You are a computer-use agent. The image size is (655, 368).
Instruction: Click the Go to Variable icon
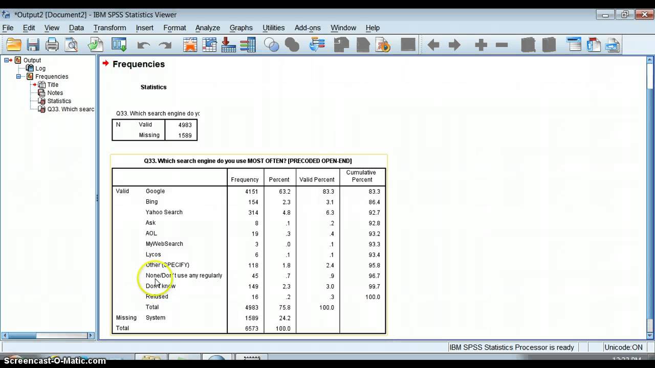pos(229,45)
